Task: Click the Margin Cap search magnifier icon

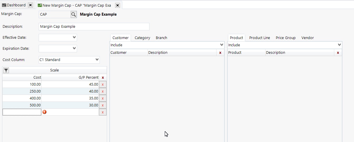Action: [74, 14]
